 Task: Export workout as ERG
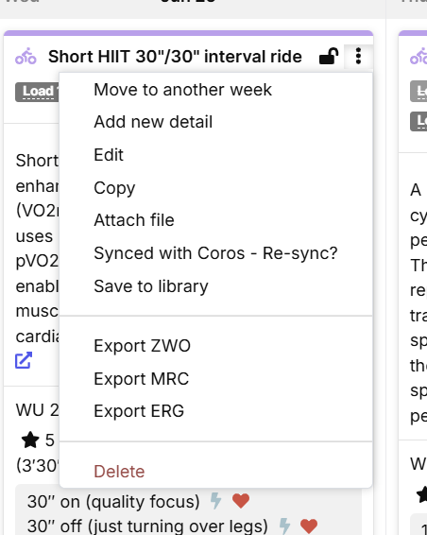click(x=216, y=411)
